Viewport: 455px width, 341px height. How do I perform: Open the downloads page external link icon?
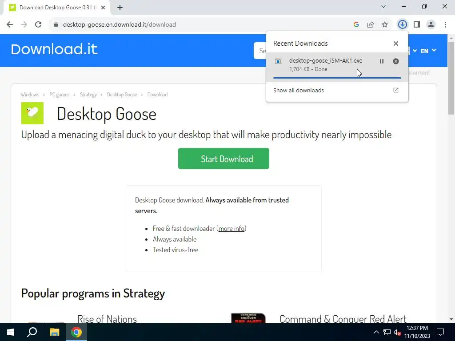[396, 90]
